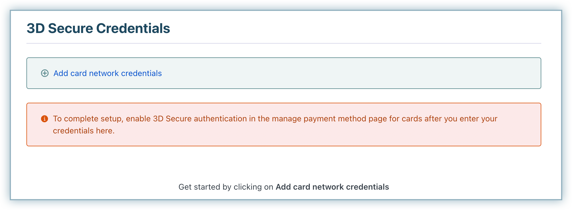Click the 'credentials here.' line in the alert
Screen dimensions: 572x210
pyautogui.click(x=84, y=131)
